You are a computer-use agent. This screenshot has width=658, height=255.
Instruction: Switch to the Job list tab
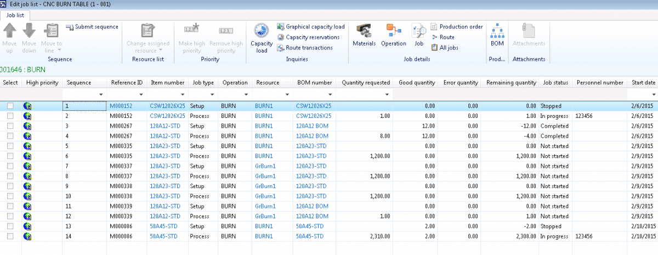15,15
